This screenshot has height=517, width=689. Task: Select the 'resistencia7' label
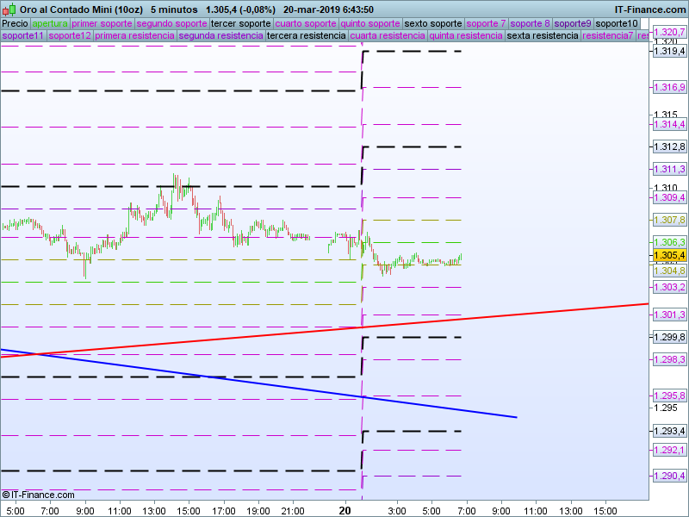coord(608,36)
